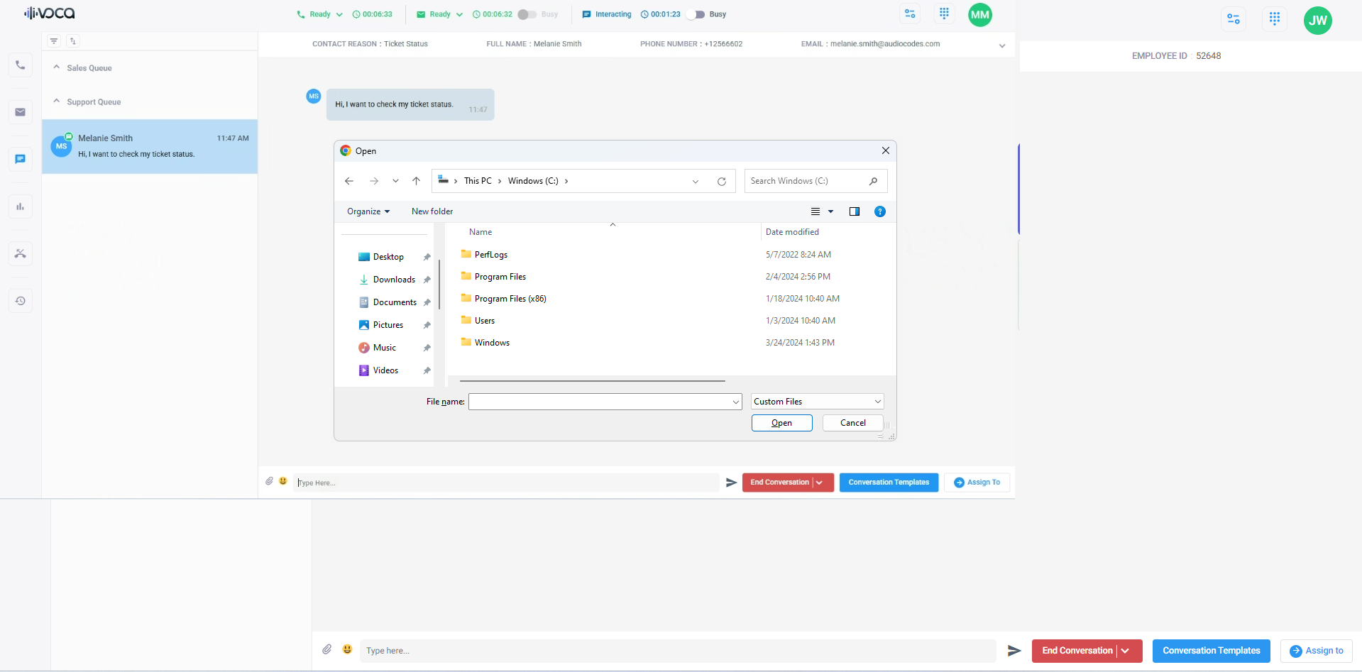Viewport: 1362px width, 672px height.
Task: Cancel the Open file dialog
Action: [x=853, y=423]
